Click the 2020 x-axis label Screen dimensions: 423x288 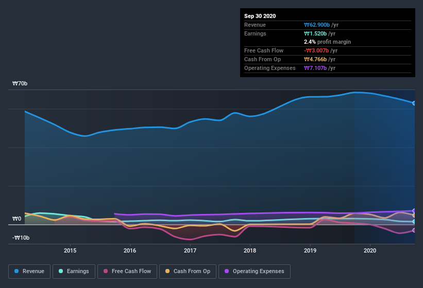tap(370, 250)
